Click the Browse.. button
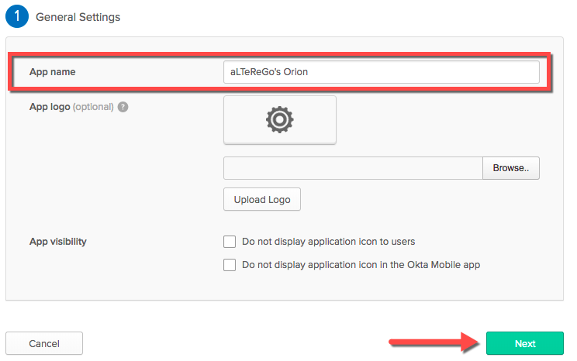This screenshot has height=361, width=577. coord(511,168)
